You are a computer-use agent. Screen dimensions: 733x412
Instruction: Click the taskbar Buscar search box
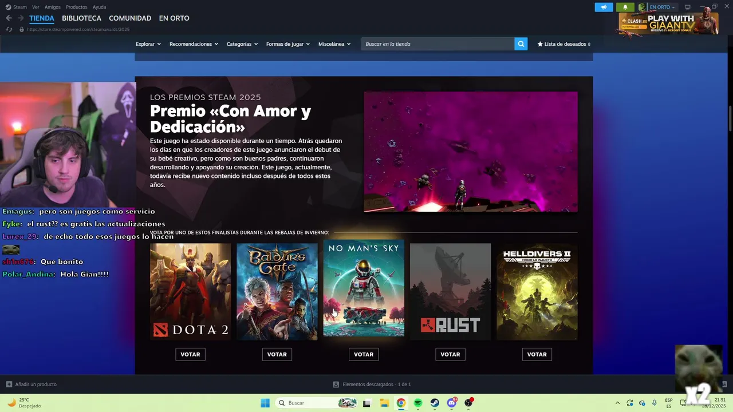316,403
